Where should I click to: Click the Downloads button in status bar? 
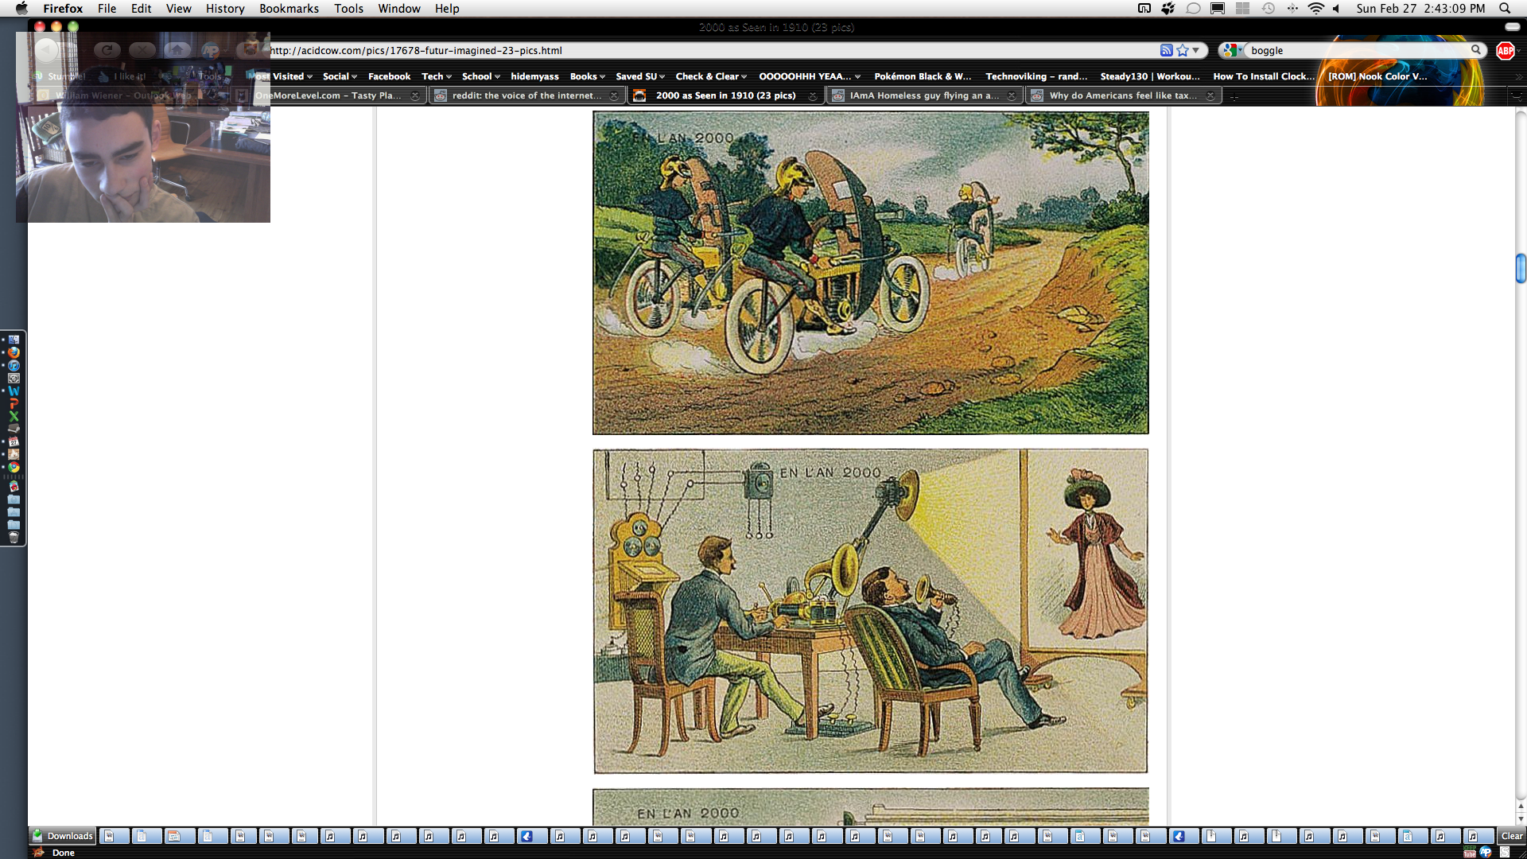point(63,836)
